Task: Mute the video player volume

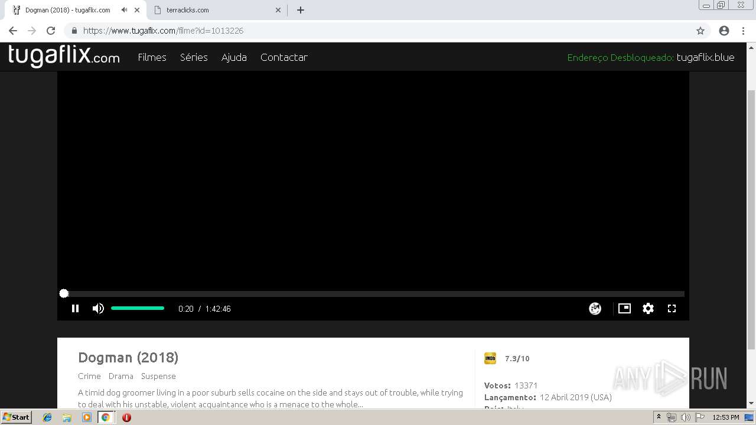Action: click(x=98, y=309)
